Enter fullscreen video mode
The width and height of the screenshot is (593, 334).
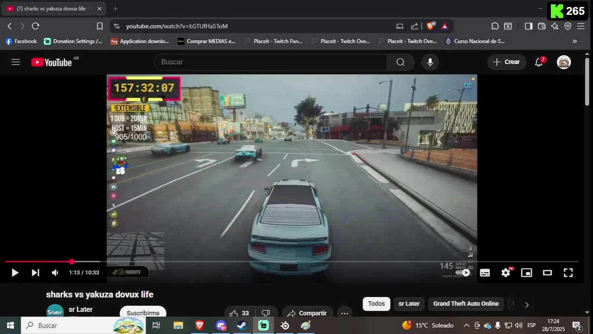(x=568, y=273)
